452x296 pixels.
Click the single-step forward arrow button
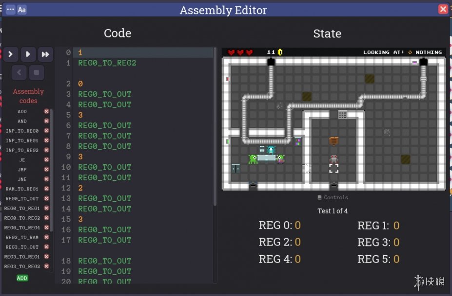[x=11, y=54]
